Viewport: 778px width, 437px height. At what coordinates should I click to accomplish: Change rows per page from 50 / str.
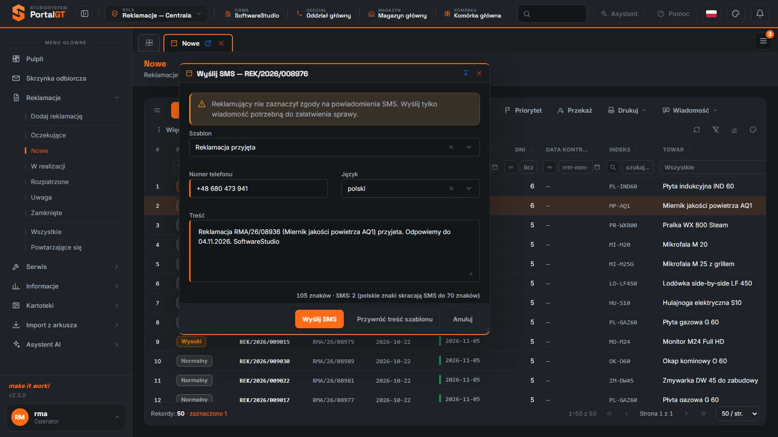click(x=737, y=414)
